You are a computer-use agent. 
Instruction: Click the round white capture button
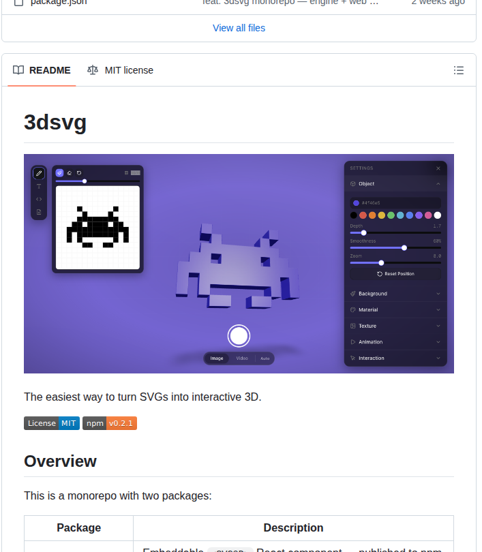(239, 336)
